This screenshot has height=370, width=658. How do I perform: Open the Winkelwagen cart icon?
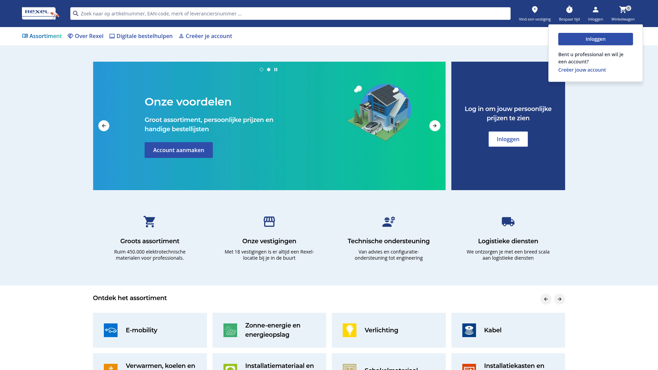tap(623, 10)
